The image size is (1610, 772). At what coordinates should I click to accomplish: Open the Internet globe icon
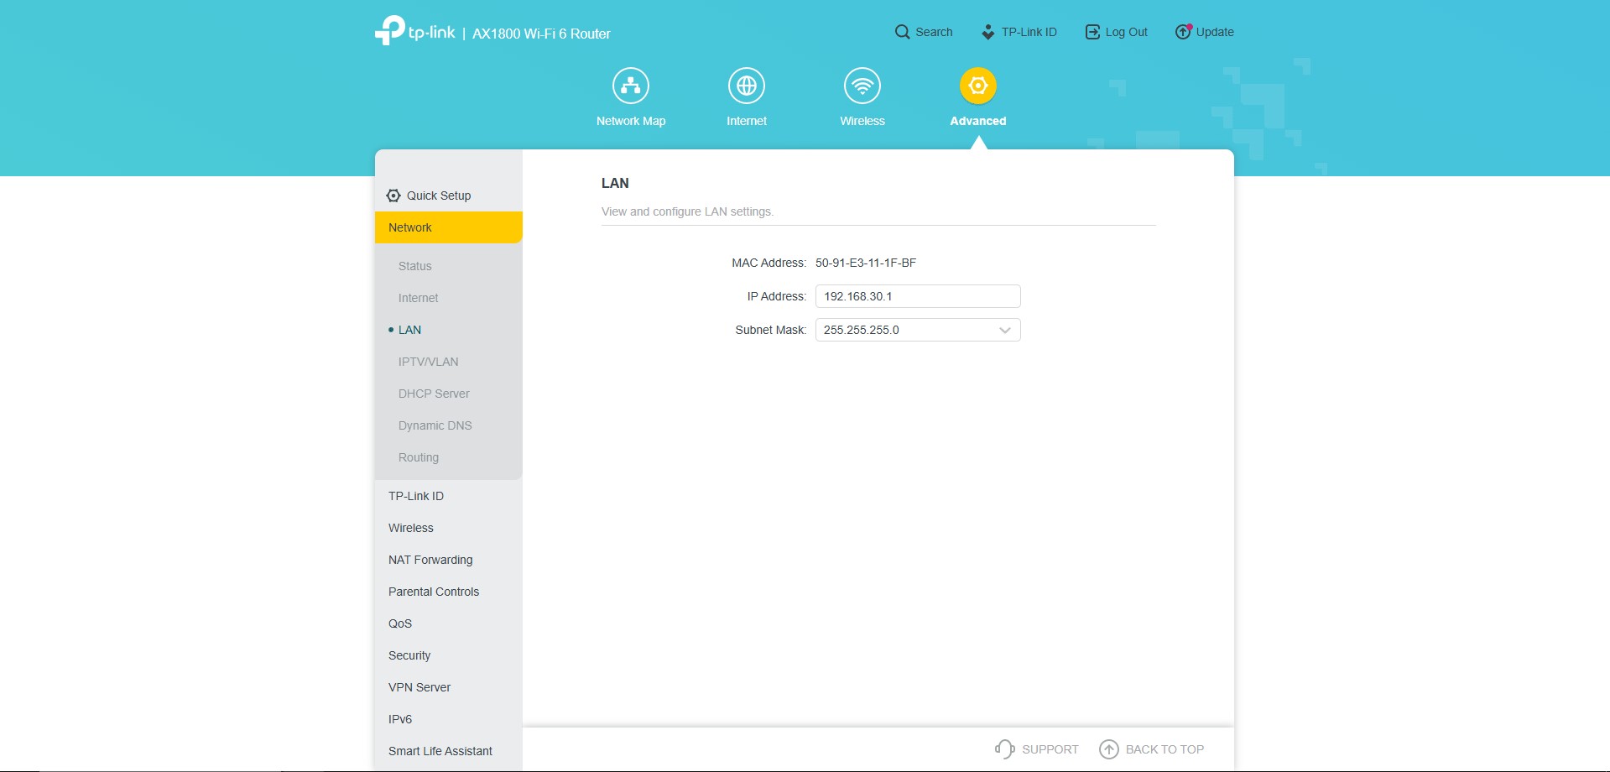tap(747, 86)
